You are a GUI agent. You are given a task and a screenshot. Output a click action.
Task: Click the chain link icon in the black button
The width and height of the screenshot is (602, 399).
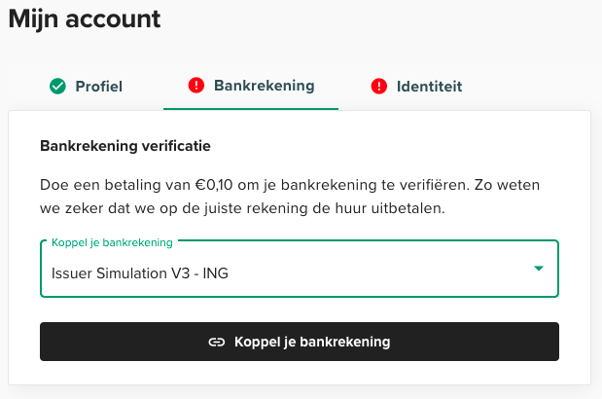[217, 342]
